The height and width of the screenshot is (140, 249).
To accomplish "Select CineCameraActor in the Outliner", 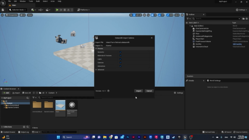I will click(202, 28).
